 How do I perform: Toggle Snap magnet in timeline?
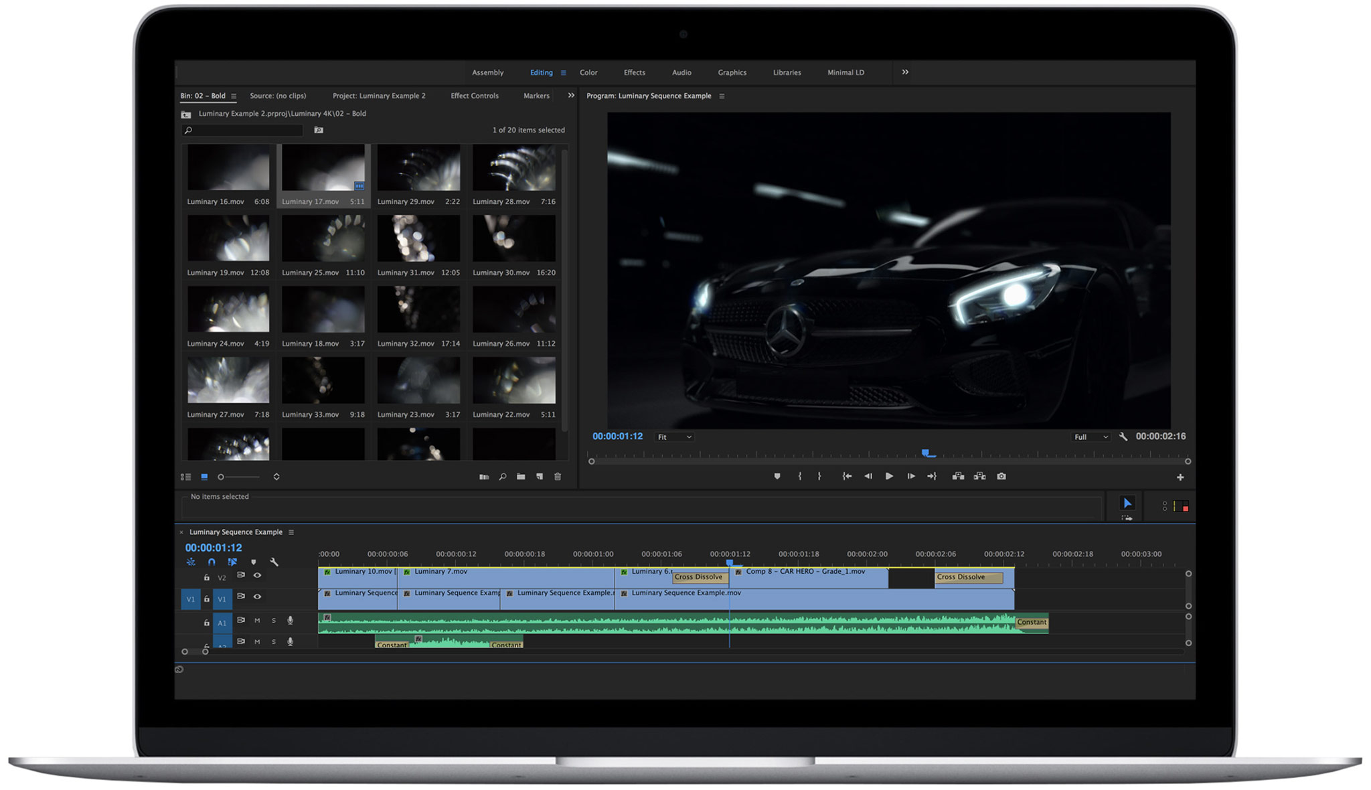pos(212,562)
